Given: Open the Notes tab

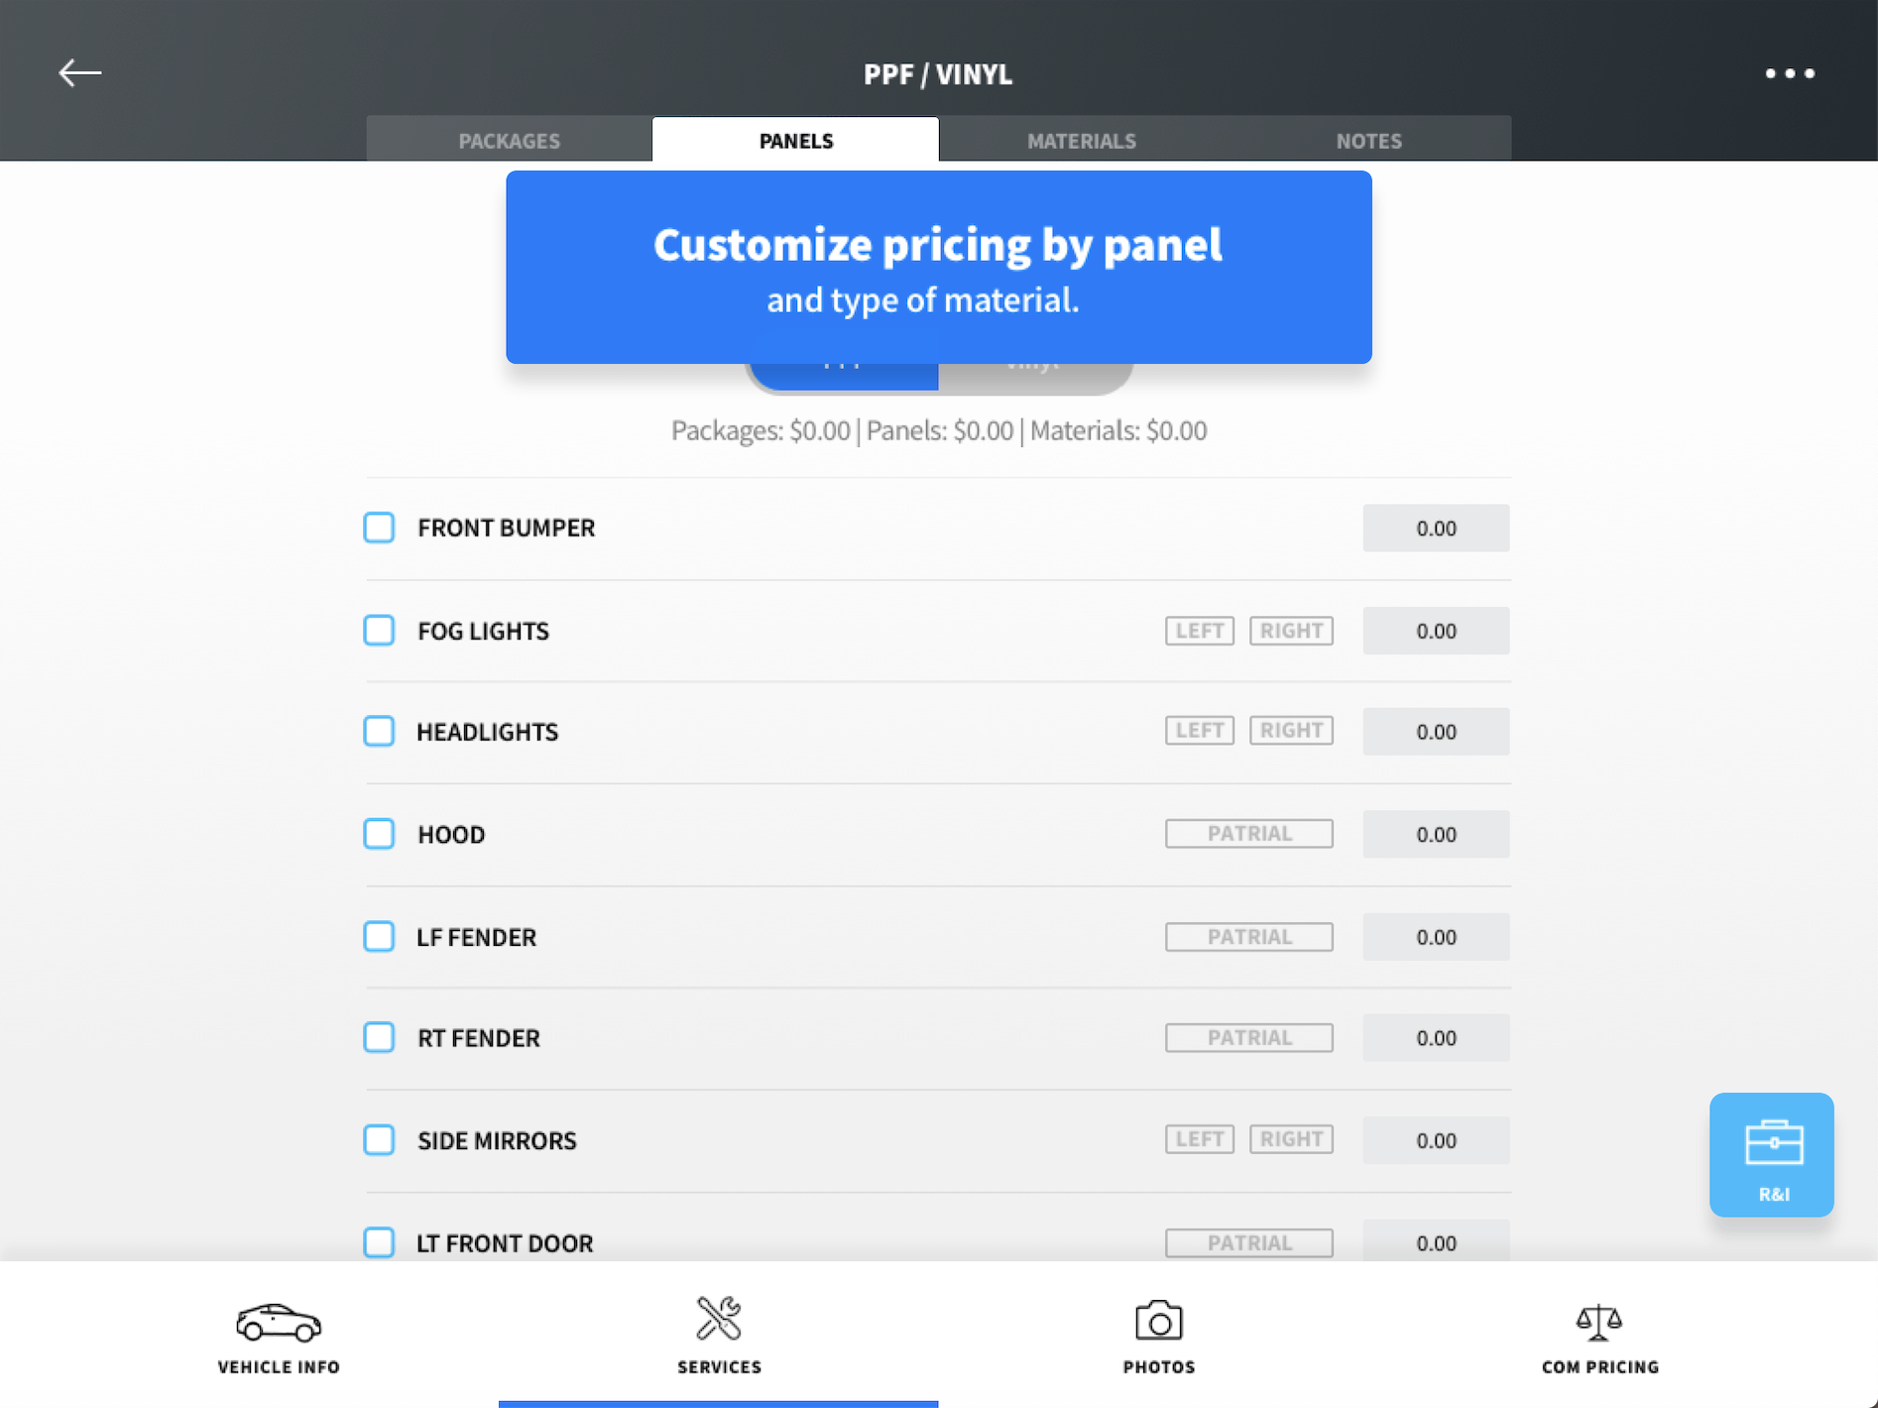Looking at the screenshot, I should 1368,140.
